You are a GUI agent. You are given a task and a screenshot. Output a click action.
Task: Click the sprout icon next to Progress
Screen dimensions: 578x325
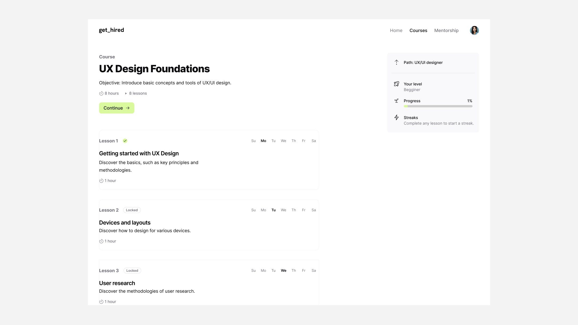[397, 101]
